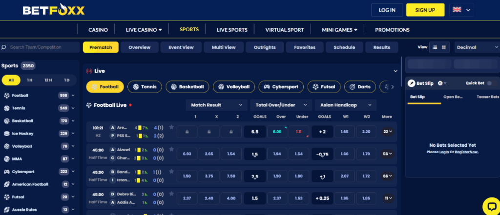Image resolution: width=500 pixels, height=215 pixels.
Task: Expand Football in sports sidebar
Action: pyautogui.click(x=73, y=95)
